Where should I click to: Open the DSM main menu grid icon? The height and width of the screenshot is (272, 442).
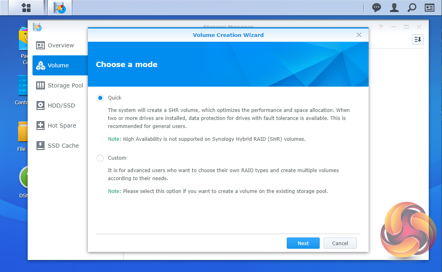(26, 8)
